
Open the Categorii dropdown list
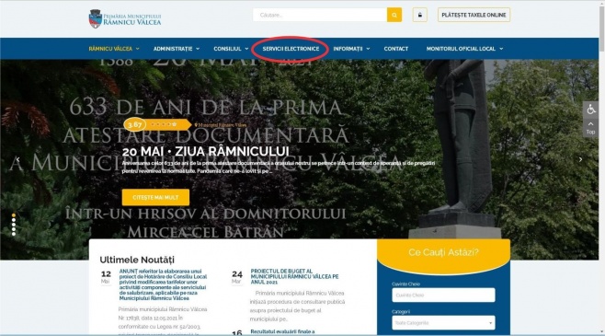tap(443, 323)
